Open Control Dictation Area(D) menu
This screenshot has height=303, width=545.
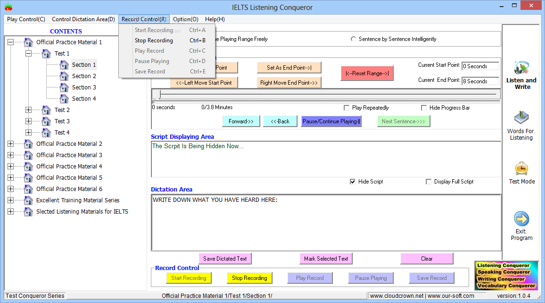click(x=83, y=19)
